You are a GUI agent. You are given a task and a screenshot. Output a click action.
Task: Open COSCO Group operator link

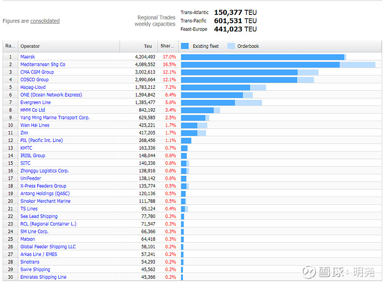pyautogui.click(x=34, y=80)
